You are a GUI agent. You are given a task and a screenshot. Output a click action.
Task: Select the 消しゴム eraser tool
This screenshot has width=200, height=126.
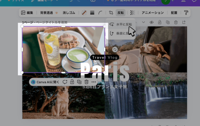[69, 13]
